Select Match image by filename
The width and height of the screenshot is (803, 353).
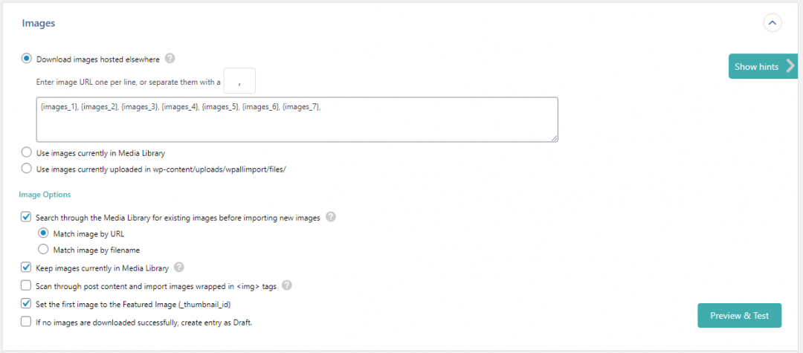(x=43, y=250)
